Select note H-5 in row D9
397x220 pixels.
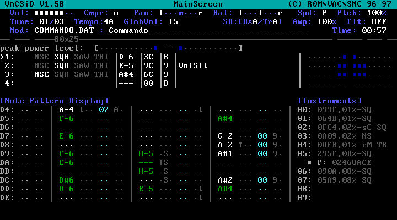pos(146,153)
